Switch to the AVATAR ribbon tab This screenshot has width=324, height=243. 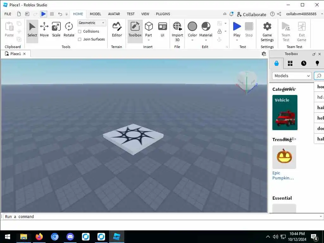tap(114, 14)
